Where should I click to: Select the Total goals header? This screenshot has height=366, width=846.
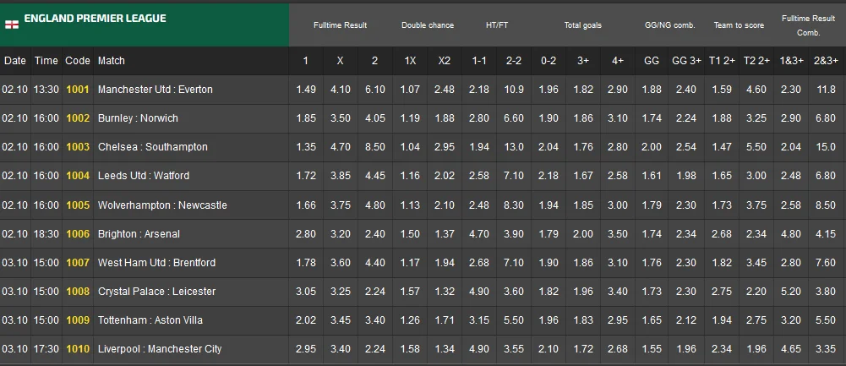[x=583, y=25]
